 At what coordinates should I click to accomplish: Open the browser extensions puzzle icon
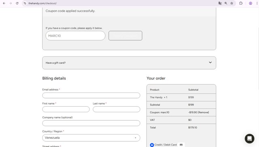tap(241, 3)
